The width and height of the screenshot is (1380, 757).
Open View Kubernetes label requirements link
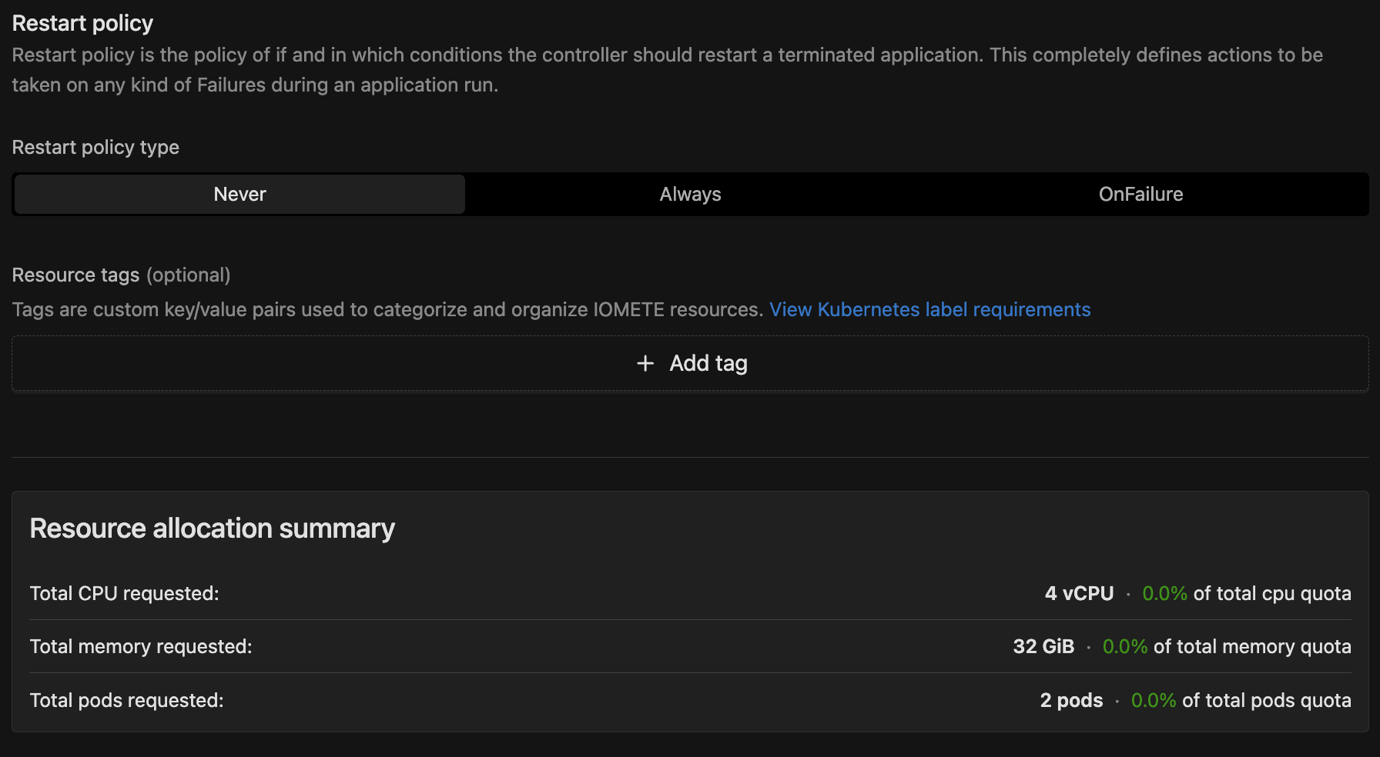929,310
